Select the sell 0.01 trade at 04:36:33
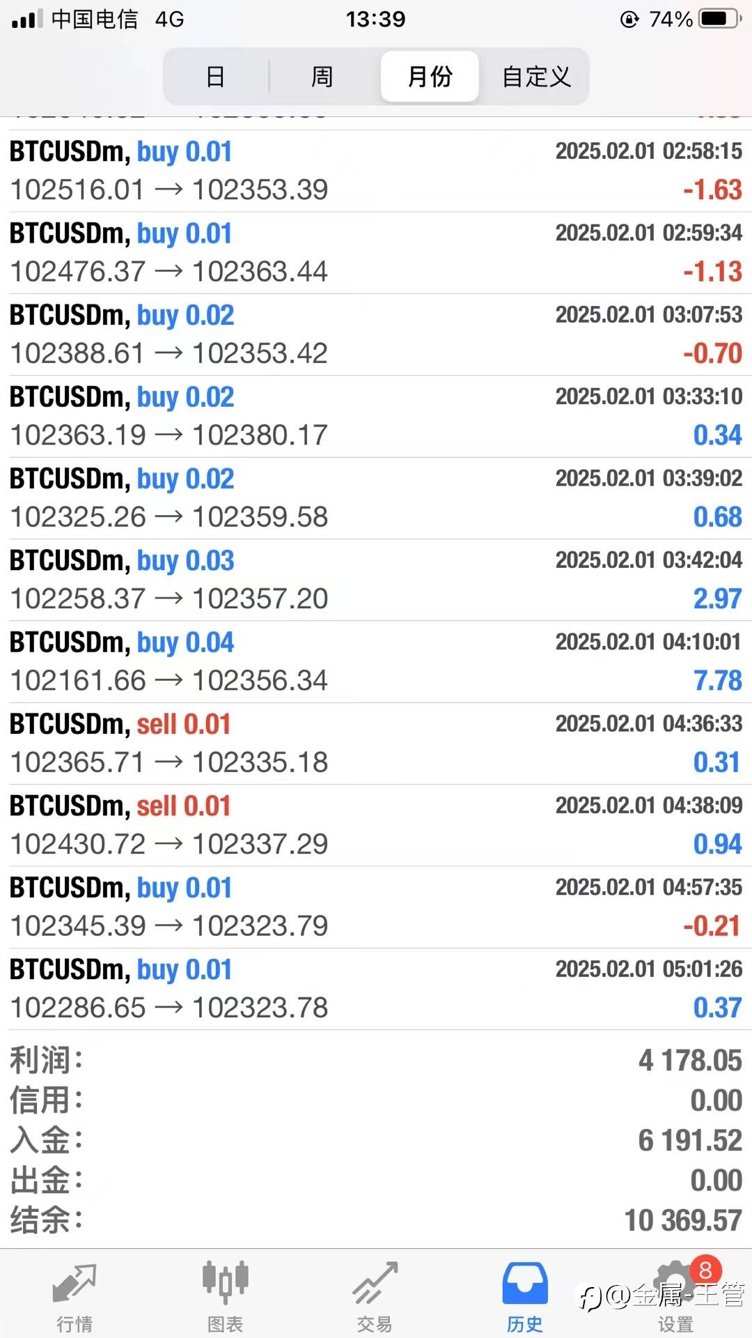Viewport: 752px width, 1338px height. tap(376, 743)
